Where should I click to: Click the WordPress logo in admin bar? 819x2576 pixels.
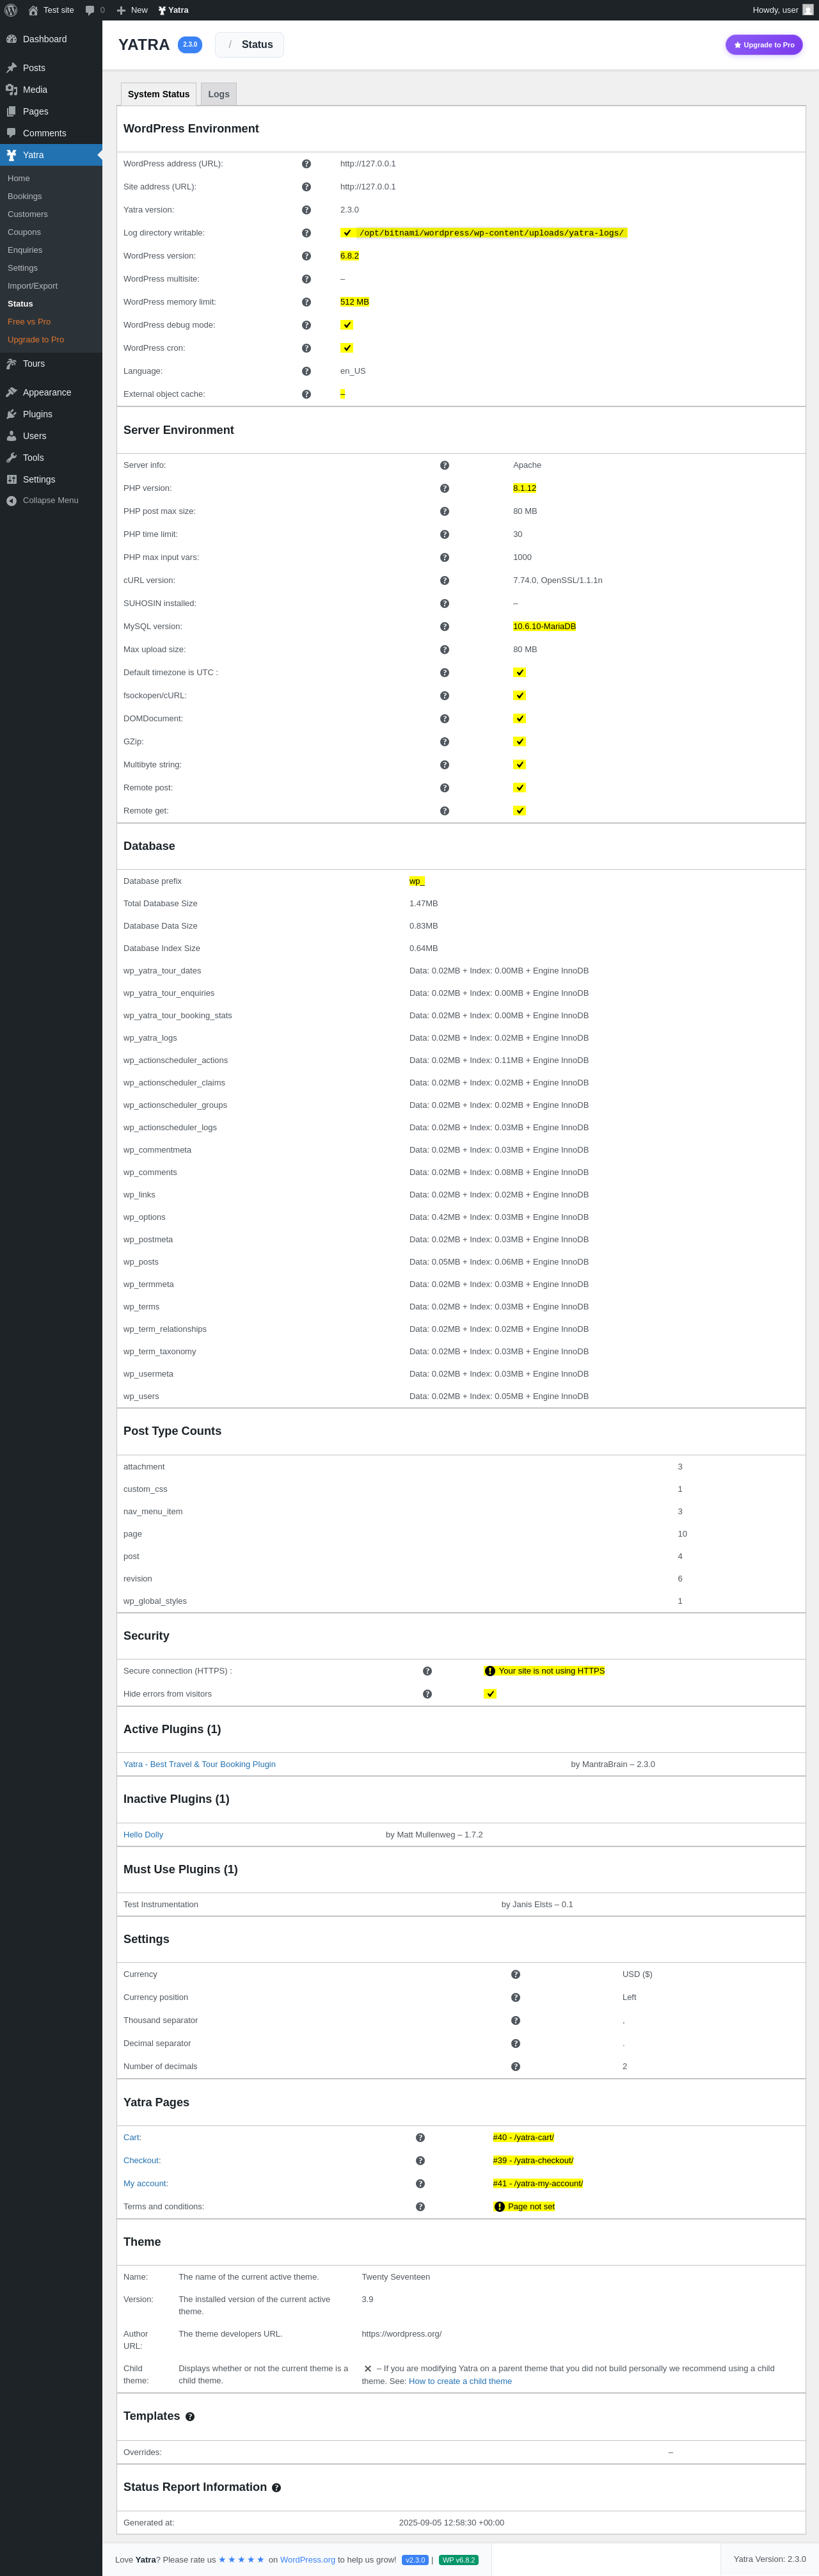[x=11, y=10]
